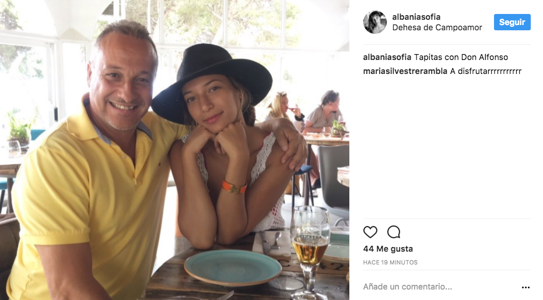Open the Dehesa de Campoamor location
Image resolution: width=543 pixels, height=300 pixels.
(437, 27)
